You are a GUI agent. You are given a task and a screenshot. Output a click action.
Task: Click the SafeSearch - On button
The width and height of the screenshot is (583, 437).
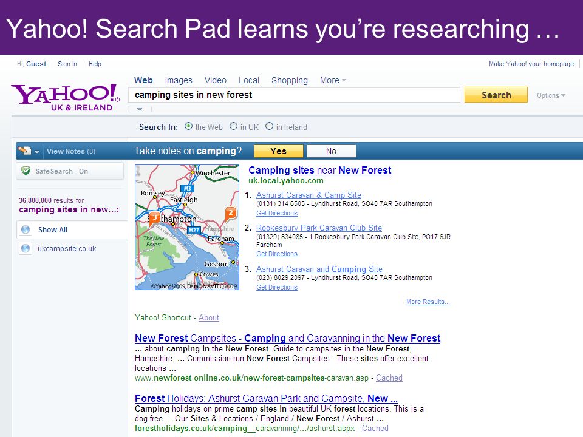[69, 171]
